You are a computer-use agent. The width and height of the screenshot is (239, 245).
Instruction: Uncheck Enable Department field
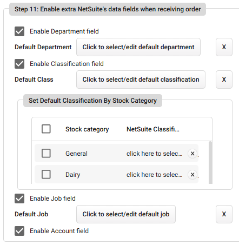(x=19, y=31)
